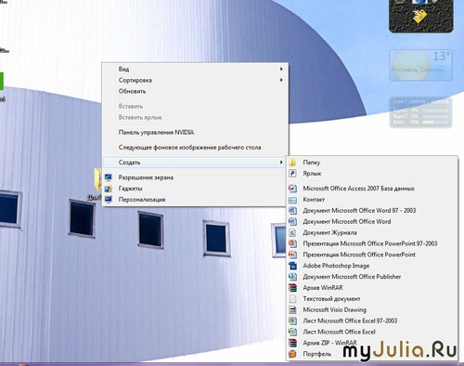The height and width of the screenshot is (366, 464).
Task: Expand the Вид submenu arrow
Action: click(281, 69)
